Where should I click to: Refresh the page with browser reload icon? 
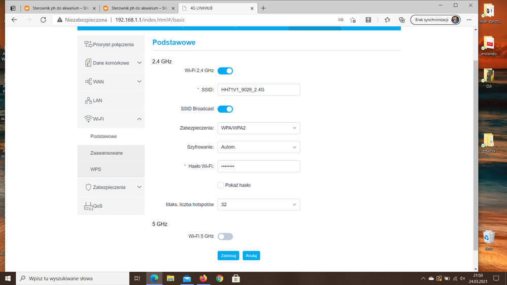(43, 20)
